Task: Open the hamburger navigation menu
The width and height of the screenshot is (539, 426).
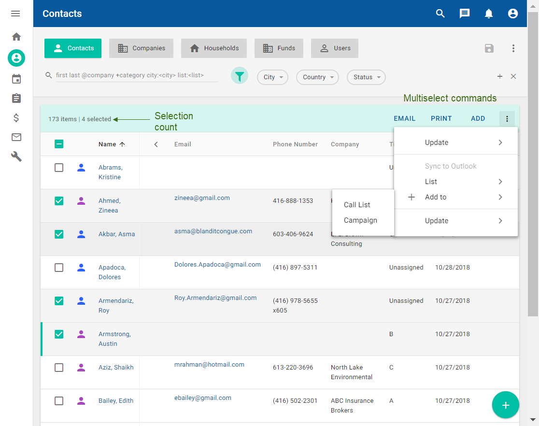Action: pos(15,14)
